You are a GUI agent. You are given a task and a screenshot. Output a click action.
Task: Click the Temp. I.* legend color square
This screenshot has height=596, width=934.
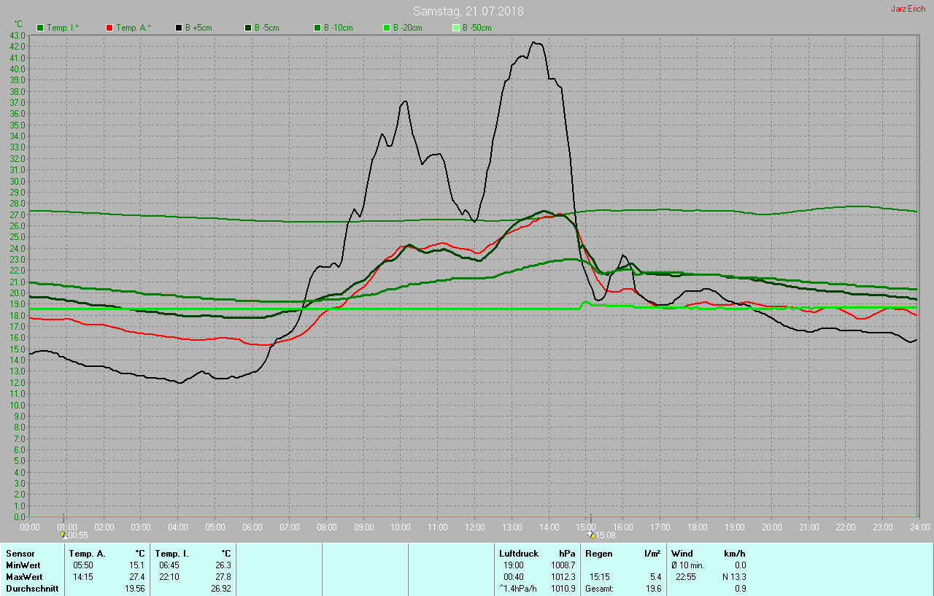pyautogui.click(x=40, y=28)
